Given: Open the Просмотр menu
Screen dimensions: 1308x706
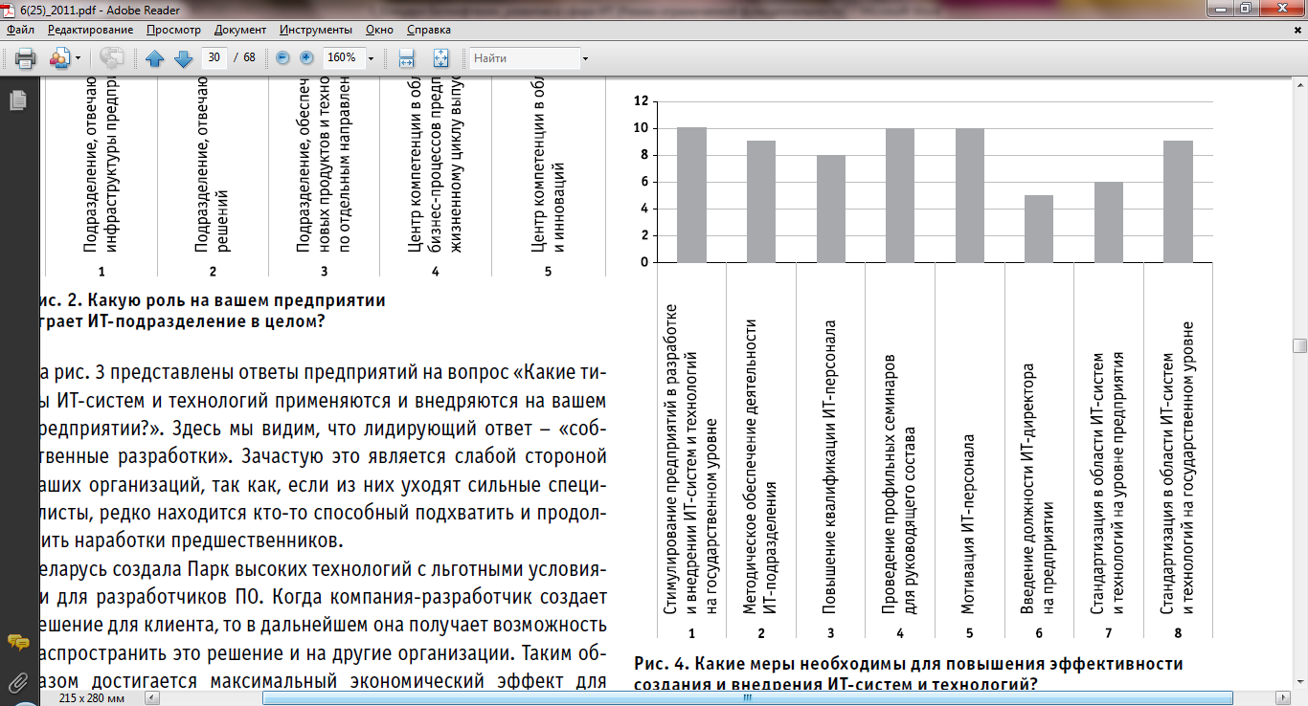Looking at the screenshot, I should click(x=173, y=30).
